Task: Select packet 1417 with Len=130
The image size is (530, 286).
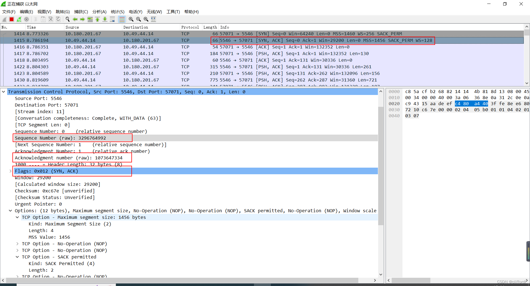Action: click(x=262, y=53)
